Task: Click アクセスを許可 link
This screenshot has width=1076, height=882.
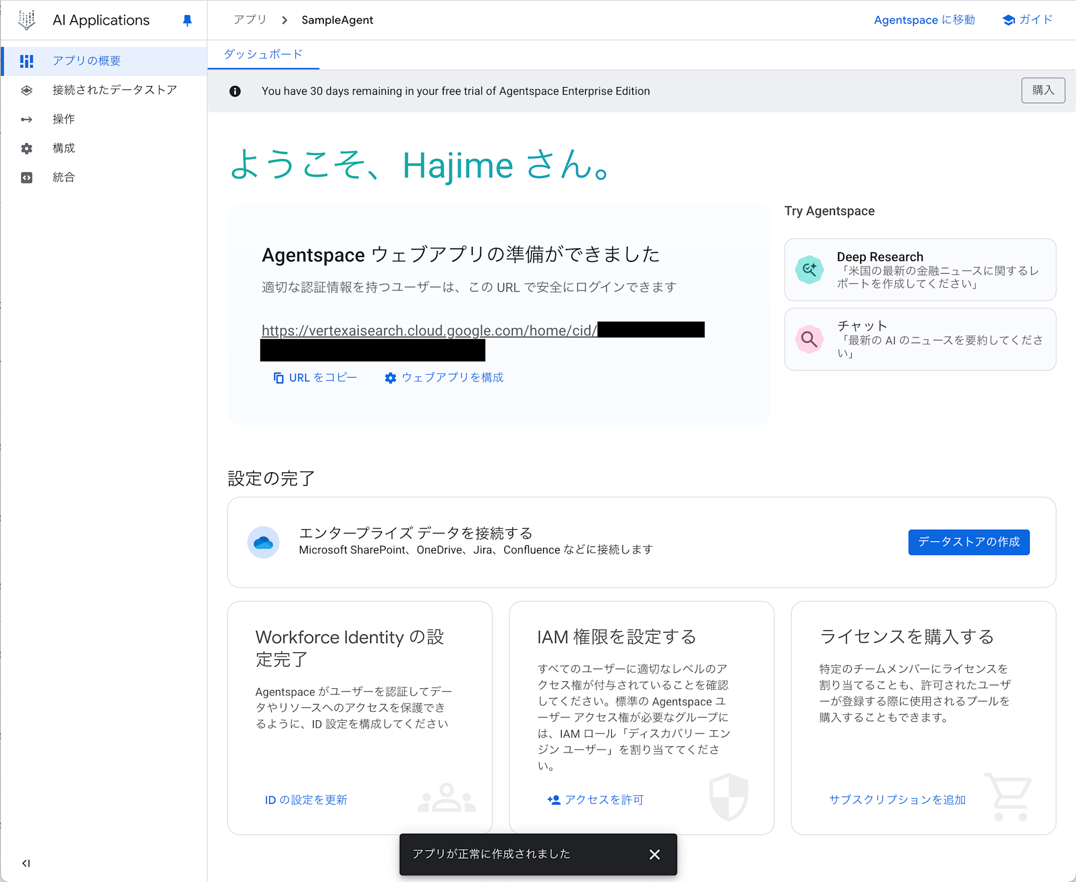Action: coord(595,800)
